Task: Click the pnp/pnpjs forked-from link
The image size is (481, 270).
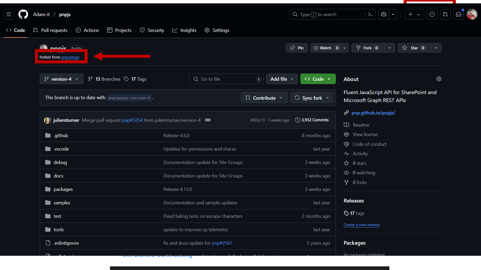Action: click(x=70, y=57)
